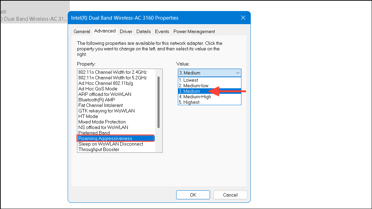Close the Properties dialog with X
The width and height of the screenshot is (372, 209).
[243, 18]
